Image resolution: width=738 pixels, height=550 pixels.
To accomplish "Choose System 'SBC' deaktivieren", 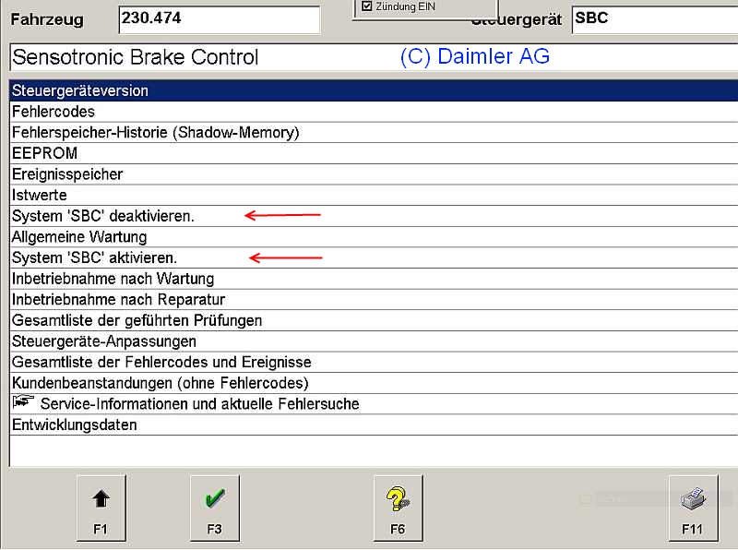I will (103, 216).
